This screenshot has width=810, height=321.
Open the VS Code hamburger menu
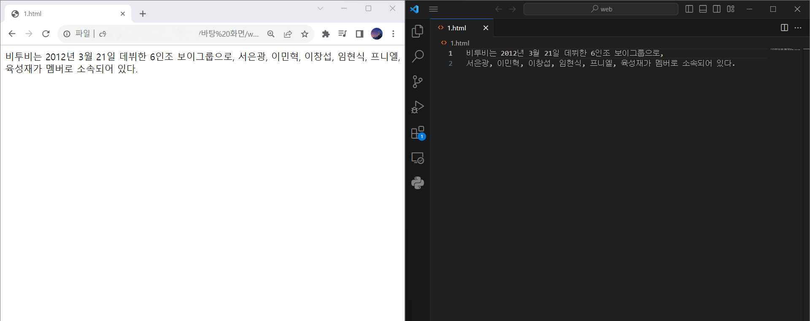[x=434, y=9]
